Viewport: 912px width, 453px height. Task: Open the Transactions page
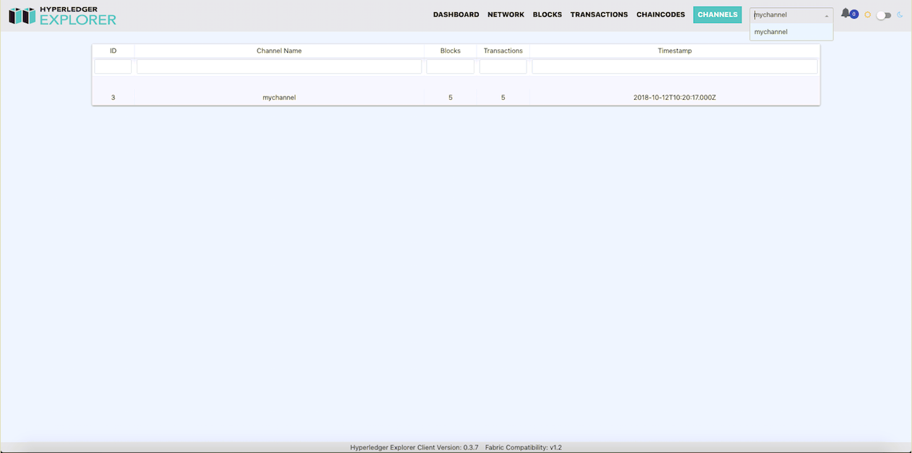coord(599,14)
